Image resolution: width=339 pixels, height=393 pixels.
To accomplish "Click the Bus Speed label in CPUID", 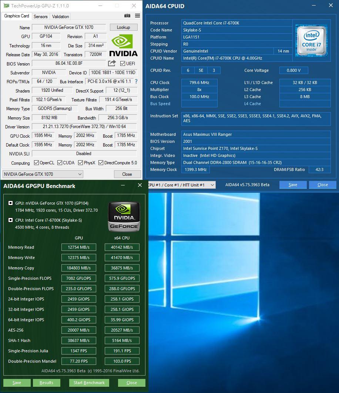I will tap(160, 104).
